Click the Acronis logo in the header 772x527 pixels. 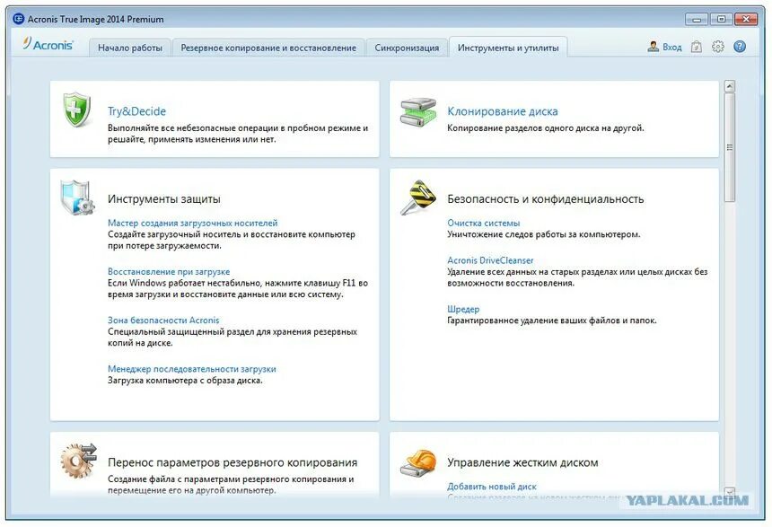[48, 44]
